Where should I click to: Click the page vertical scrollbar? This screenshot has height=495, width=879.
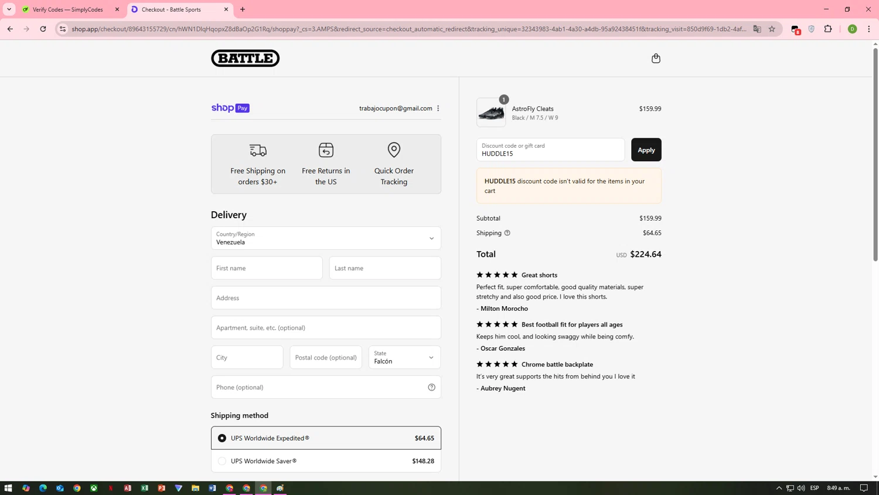(875, 154)
